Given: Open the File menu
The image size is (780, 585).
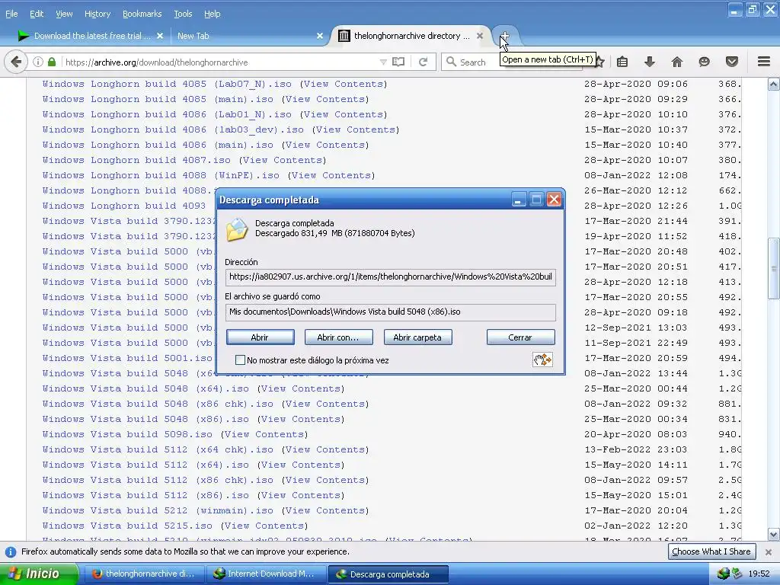Looking at the screenshot, I should (11, 14).
